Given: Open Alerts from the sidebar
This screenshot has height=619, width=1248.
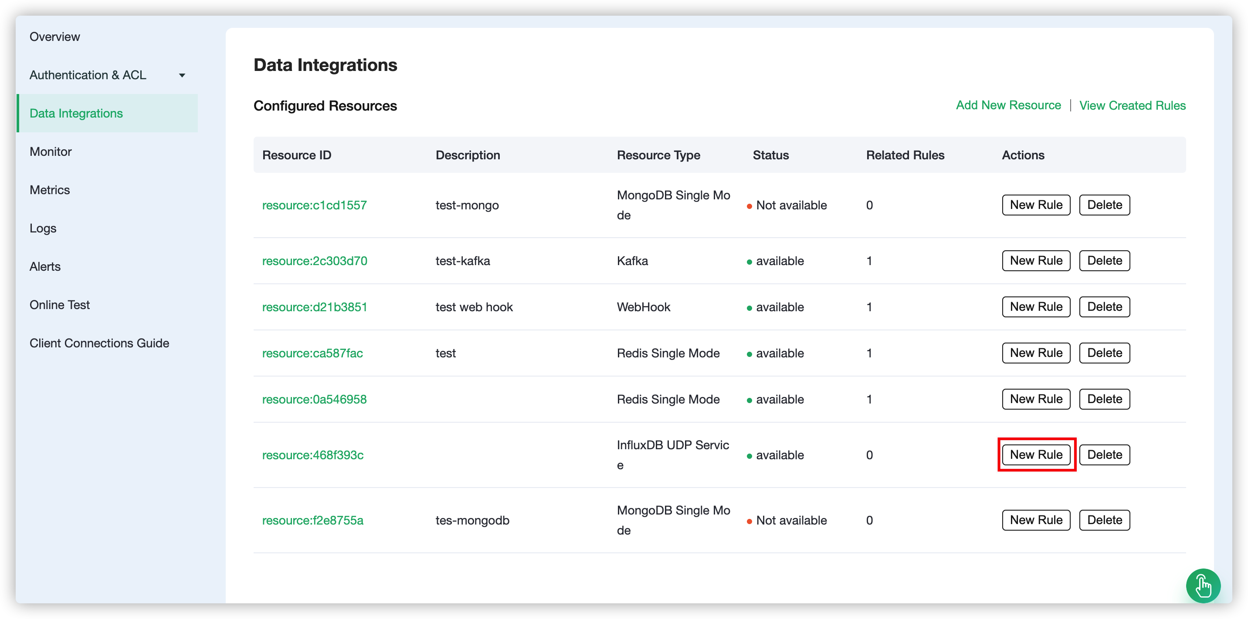Looking at the screenshot, I should tap(45, 266).
